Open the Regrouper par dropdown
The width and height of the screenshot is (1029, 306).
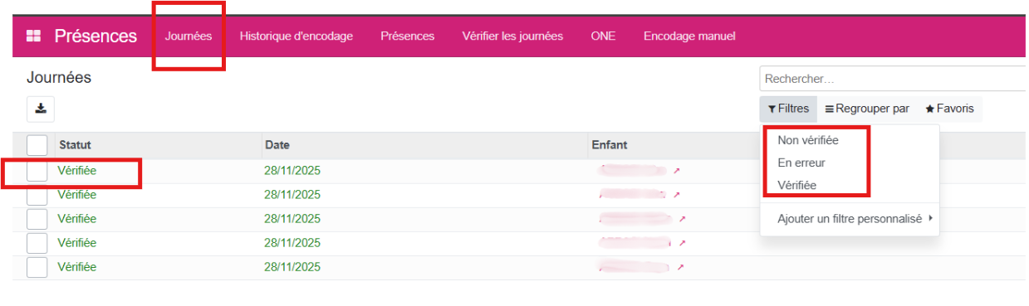(867, 109)
